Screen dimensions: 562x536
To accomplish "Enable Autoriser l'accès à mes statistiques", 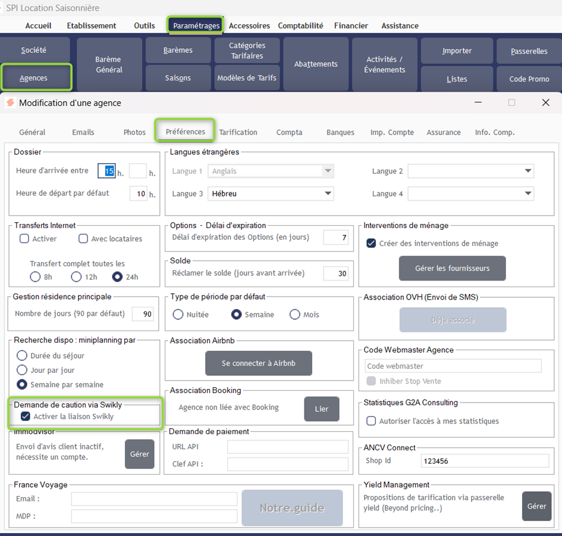I will pyautogui.click(x=371, y=421).
